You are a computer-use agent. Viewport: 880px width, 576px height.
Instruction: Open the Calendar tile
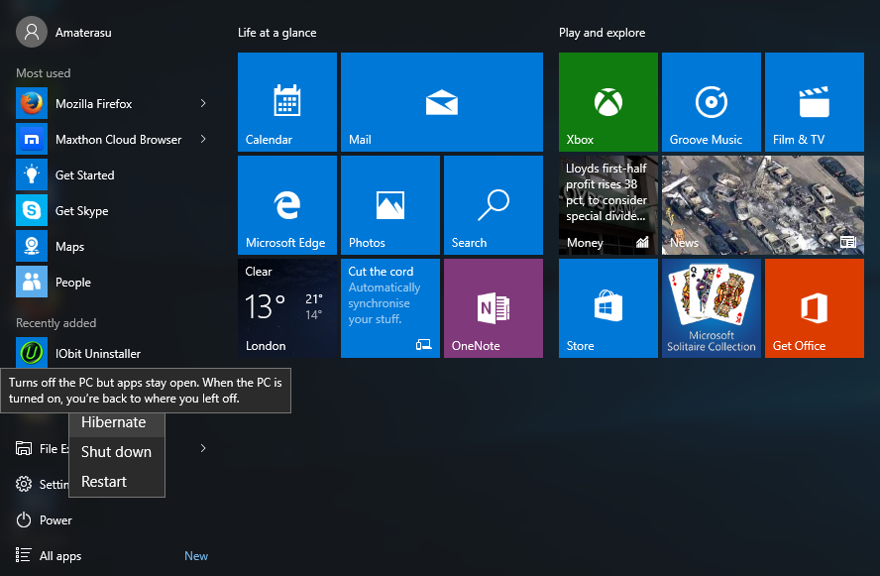[286, 101]
